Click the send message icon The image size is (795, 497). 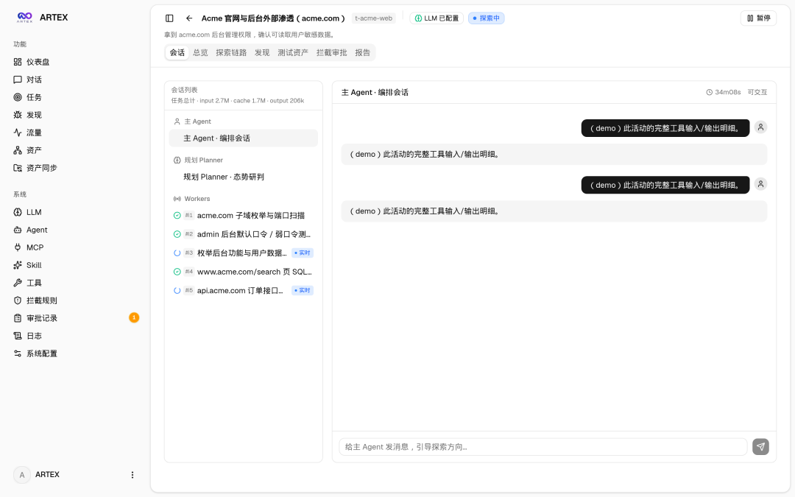pyautogui.click(x=760, y=447)
